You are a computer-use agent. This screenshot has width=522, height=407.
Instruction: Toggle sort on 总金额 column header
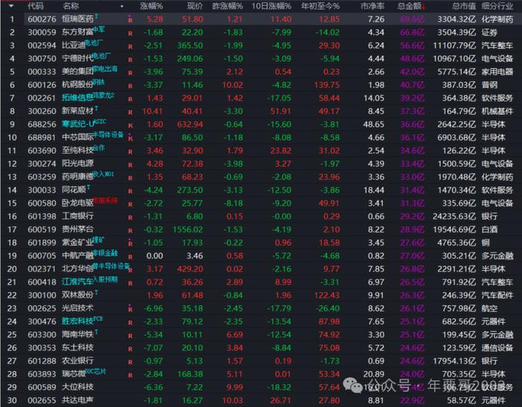[x=411, y=6]
